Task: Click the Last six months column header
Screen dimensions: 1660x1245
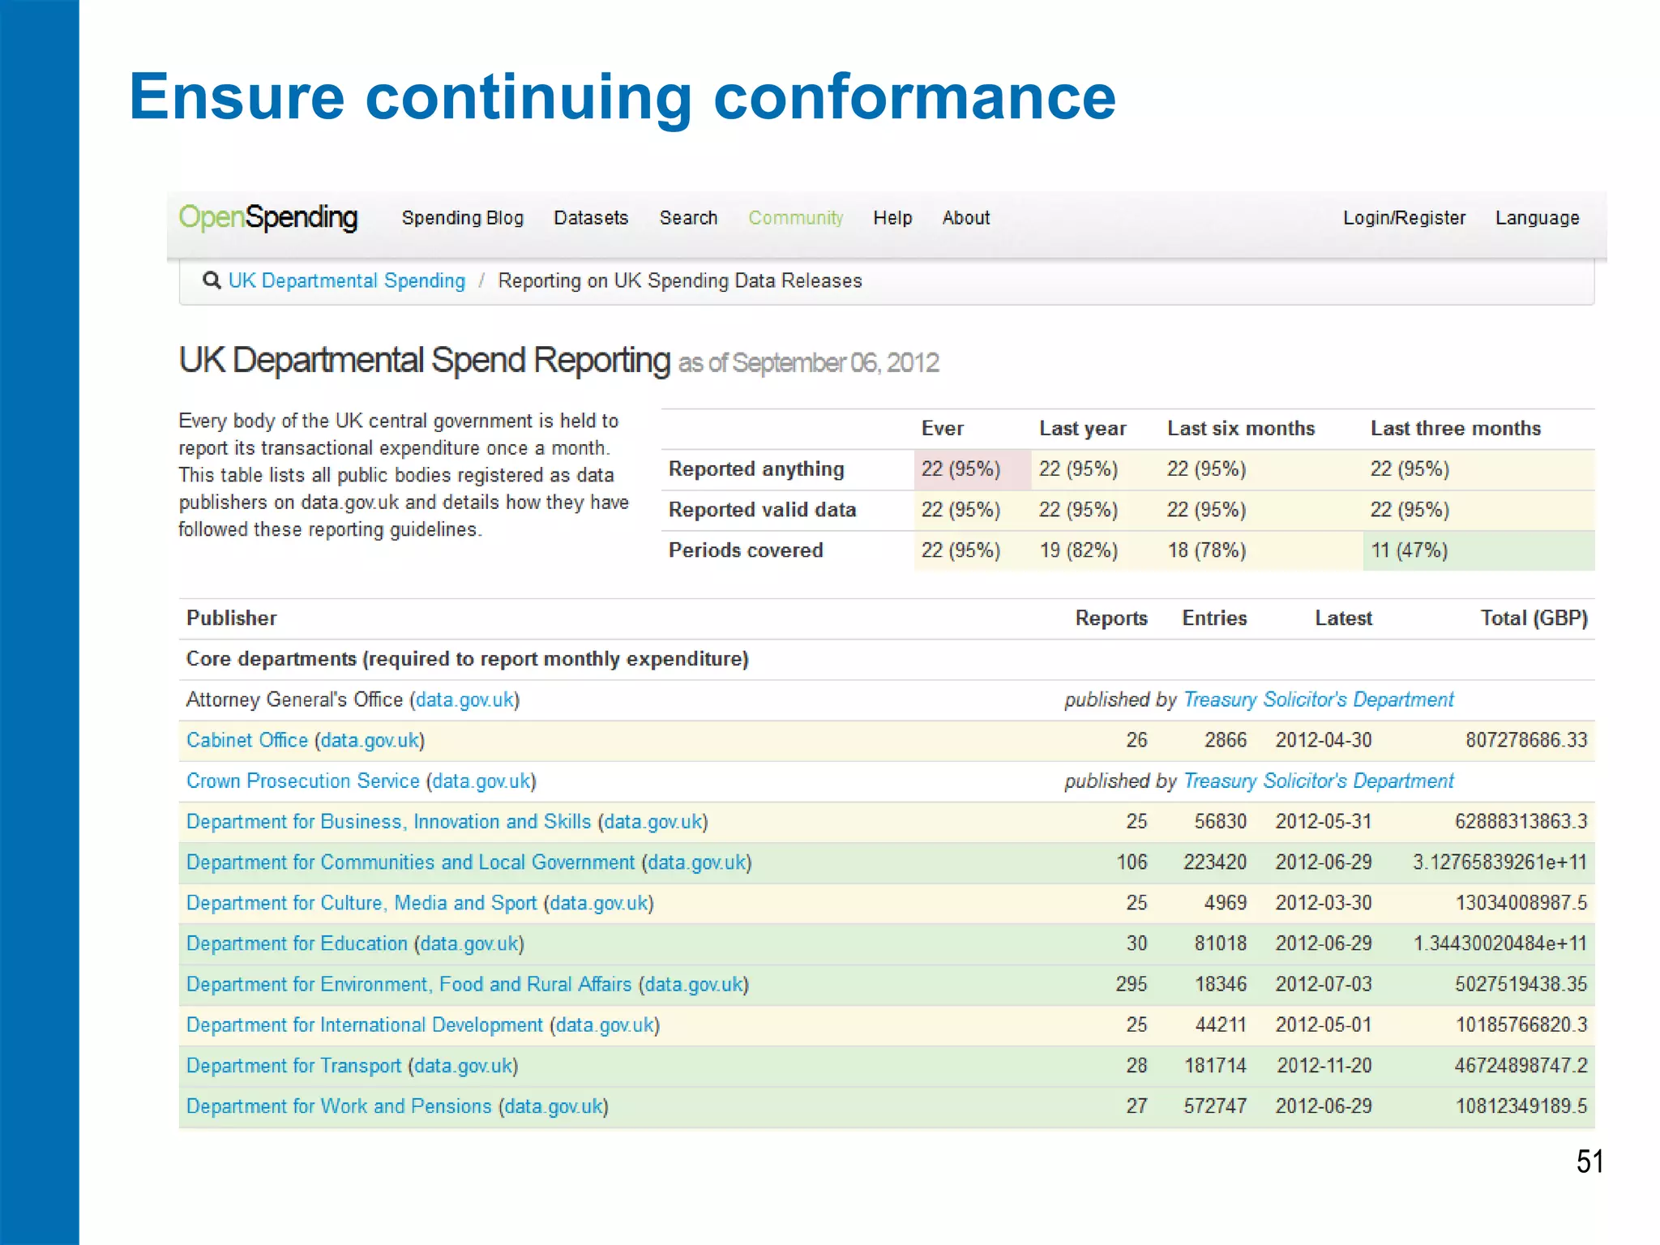Action: pyautogui.click(x=1241, y=429)
